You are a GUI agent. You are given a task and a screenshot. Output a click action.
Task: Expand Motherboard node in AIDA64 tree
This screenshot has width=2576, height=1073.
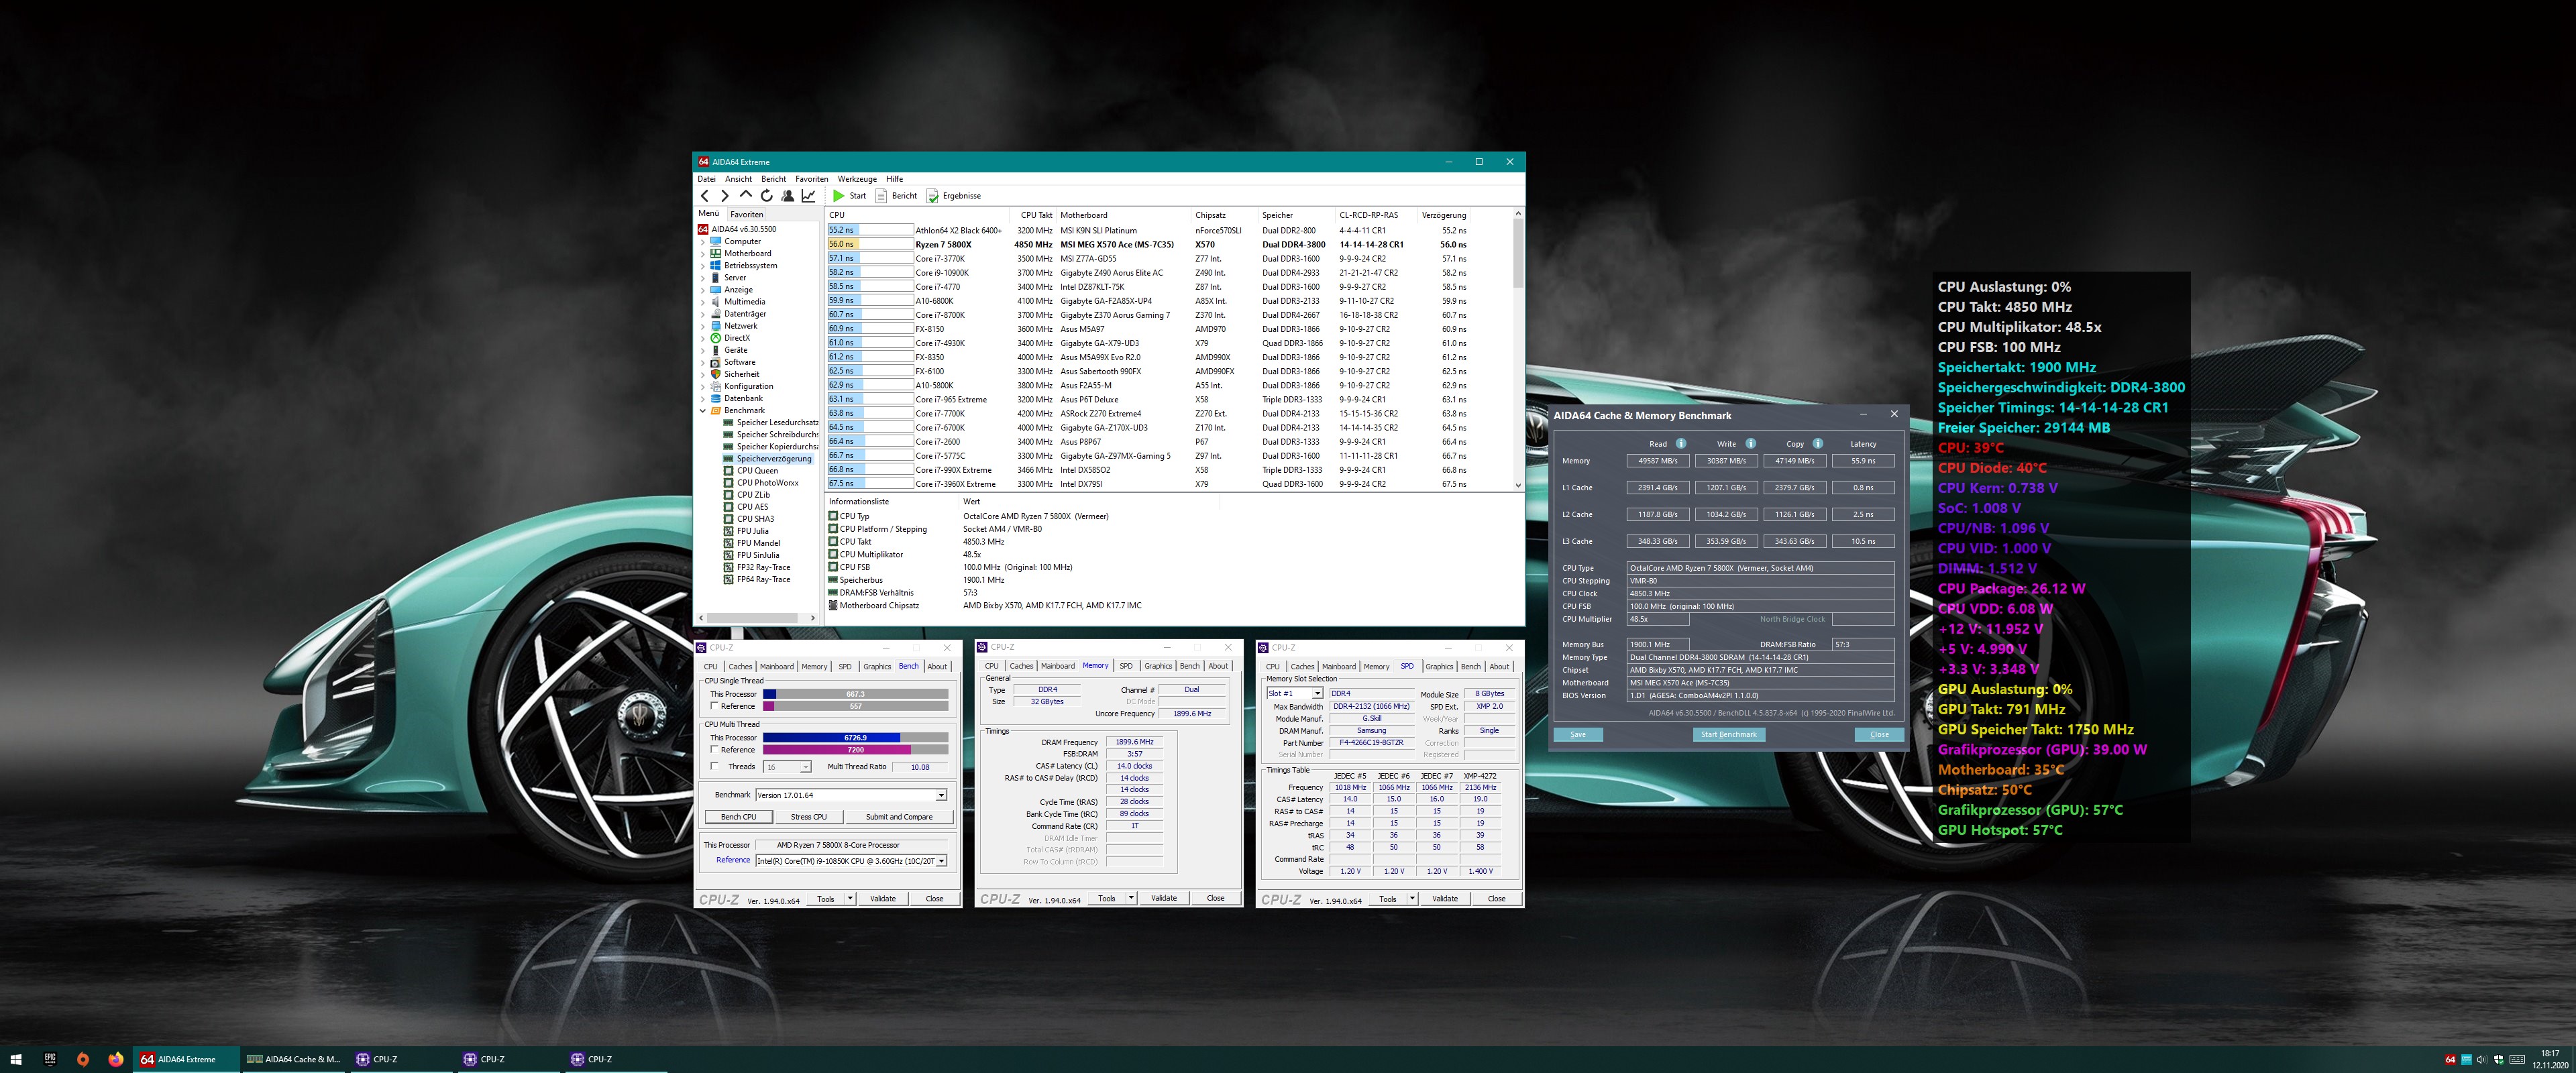click(x=702, y=254)
